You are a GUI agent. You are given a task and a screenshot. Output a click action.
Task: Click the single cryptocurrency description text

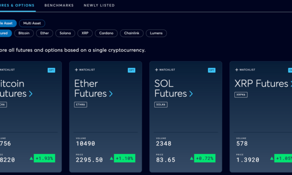point(73,50)
